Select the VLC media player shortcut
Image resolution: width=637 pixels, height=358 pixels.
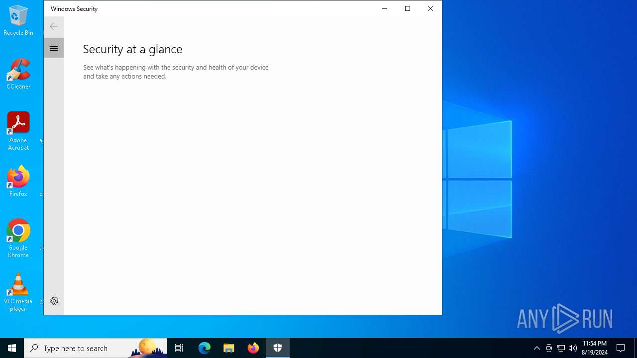(x=18, y=292)
